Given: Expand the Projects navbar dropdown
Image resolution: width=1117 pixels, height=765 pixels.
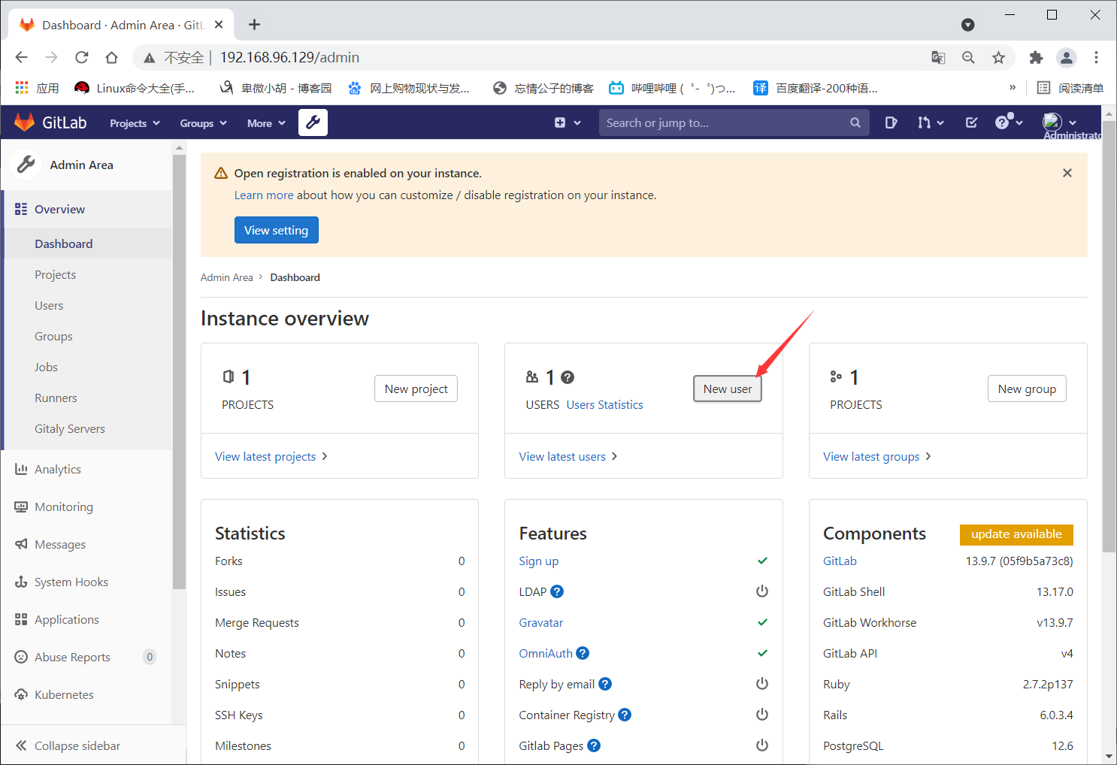Looking at the screenshot, I should pos(135,123).
